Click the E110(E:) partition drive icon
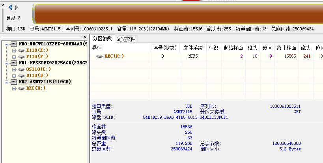 click(x=21, y=51)
